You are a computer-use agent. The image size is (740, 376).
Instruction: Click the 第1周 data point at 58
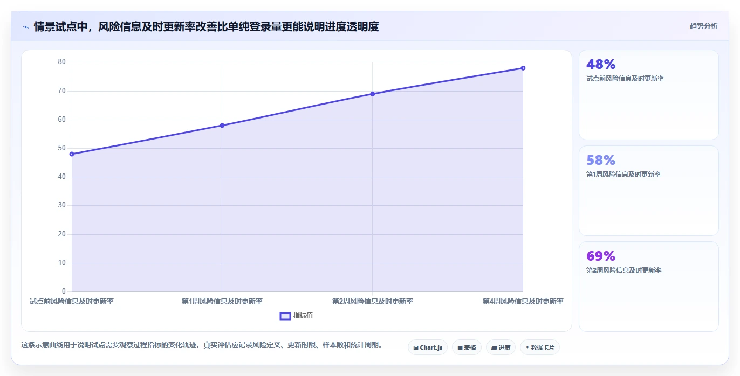tap(222, 126)
